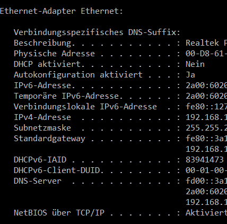Click the 'fe80::127' link-local address value
The height and width of the screenshot is (224, 227).
pyautogui.click(x=206, y=107)
